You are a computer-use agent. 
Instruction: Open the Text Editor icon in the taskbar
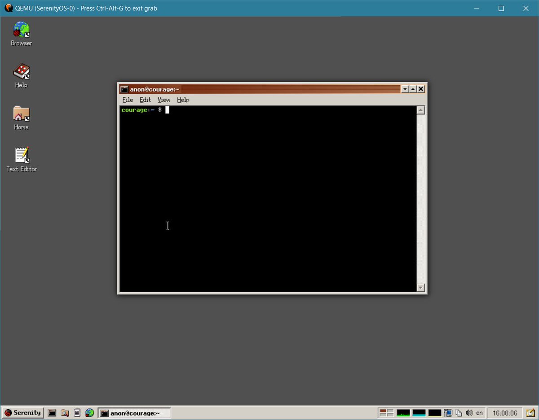tap(77, 413)
